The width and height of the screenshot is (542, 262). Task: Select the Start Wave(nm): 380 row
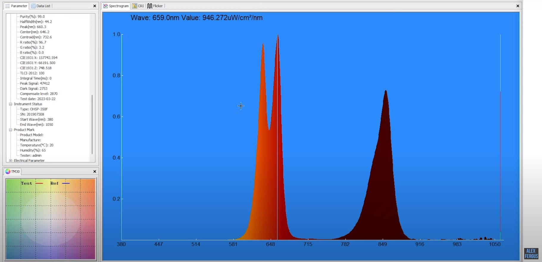(x=36, y=120)
